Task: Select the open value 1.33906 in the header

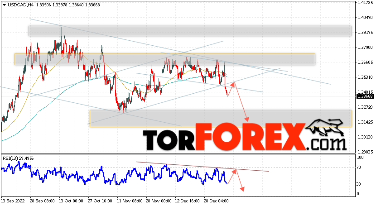Action: pos(43,5)
